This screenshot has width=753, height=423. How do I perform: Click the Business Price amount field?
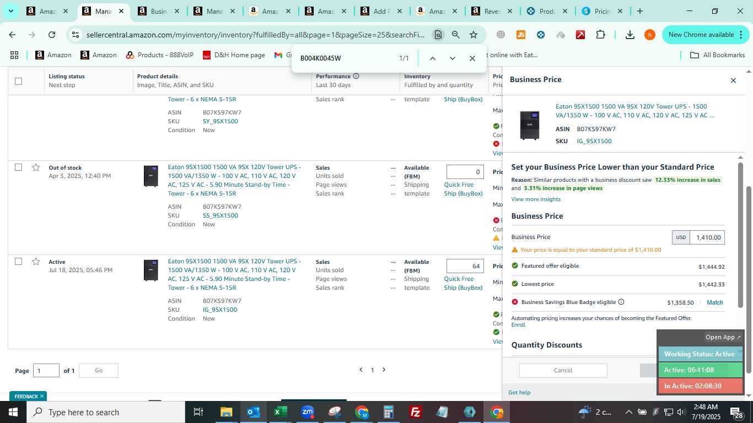[707, 237]
